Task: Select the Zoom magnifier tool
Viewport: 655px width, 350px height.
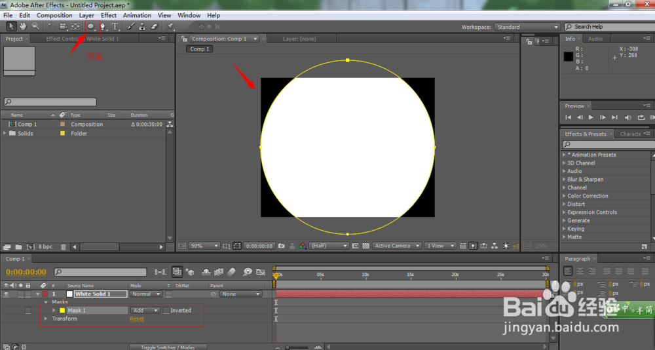Action: point(35,26)
